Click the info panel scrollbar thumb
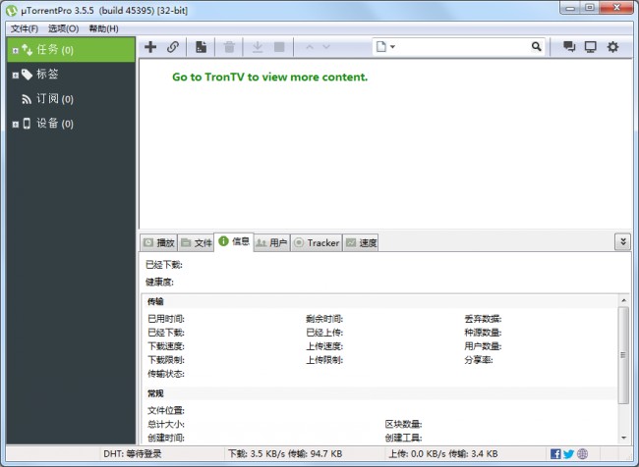 (623, 355)
